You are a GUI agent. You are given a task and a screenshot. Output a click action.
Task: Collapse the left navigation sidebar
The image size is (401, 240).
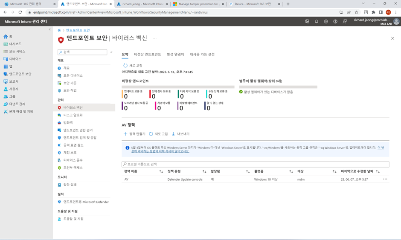click(x=49, y=29)
